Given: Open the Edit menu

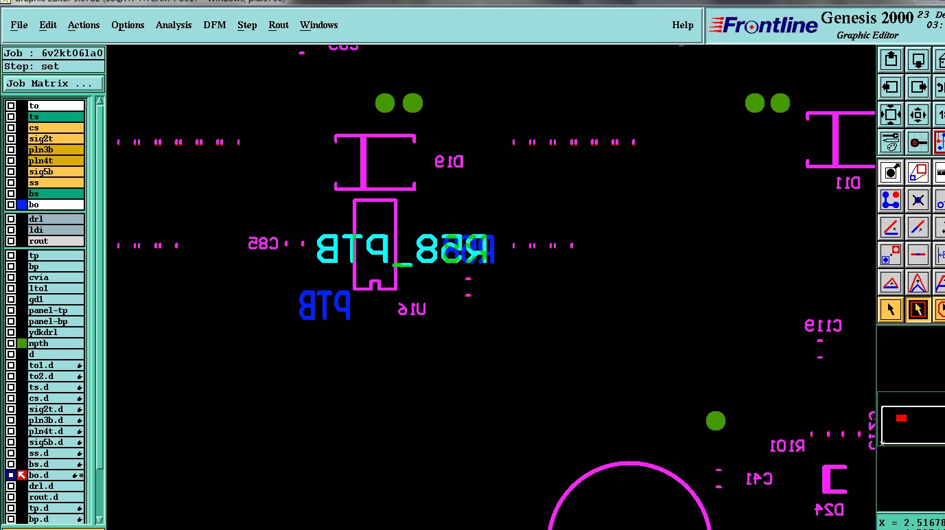Looking at the screenshot, I should coord(48,25).
